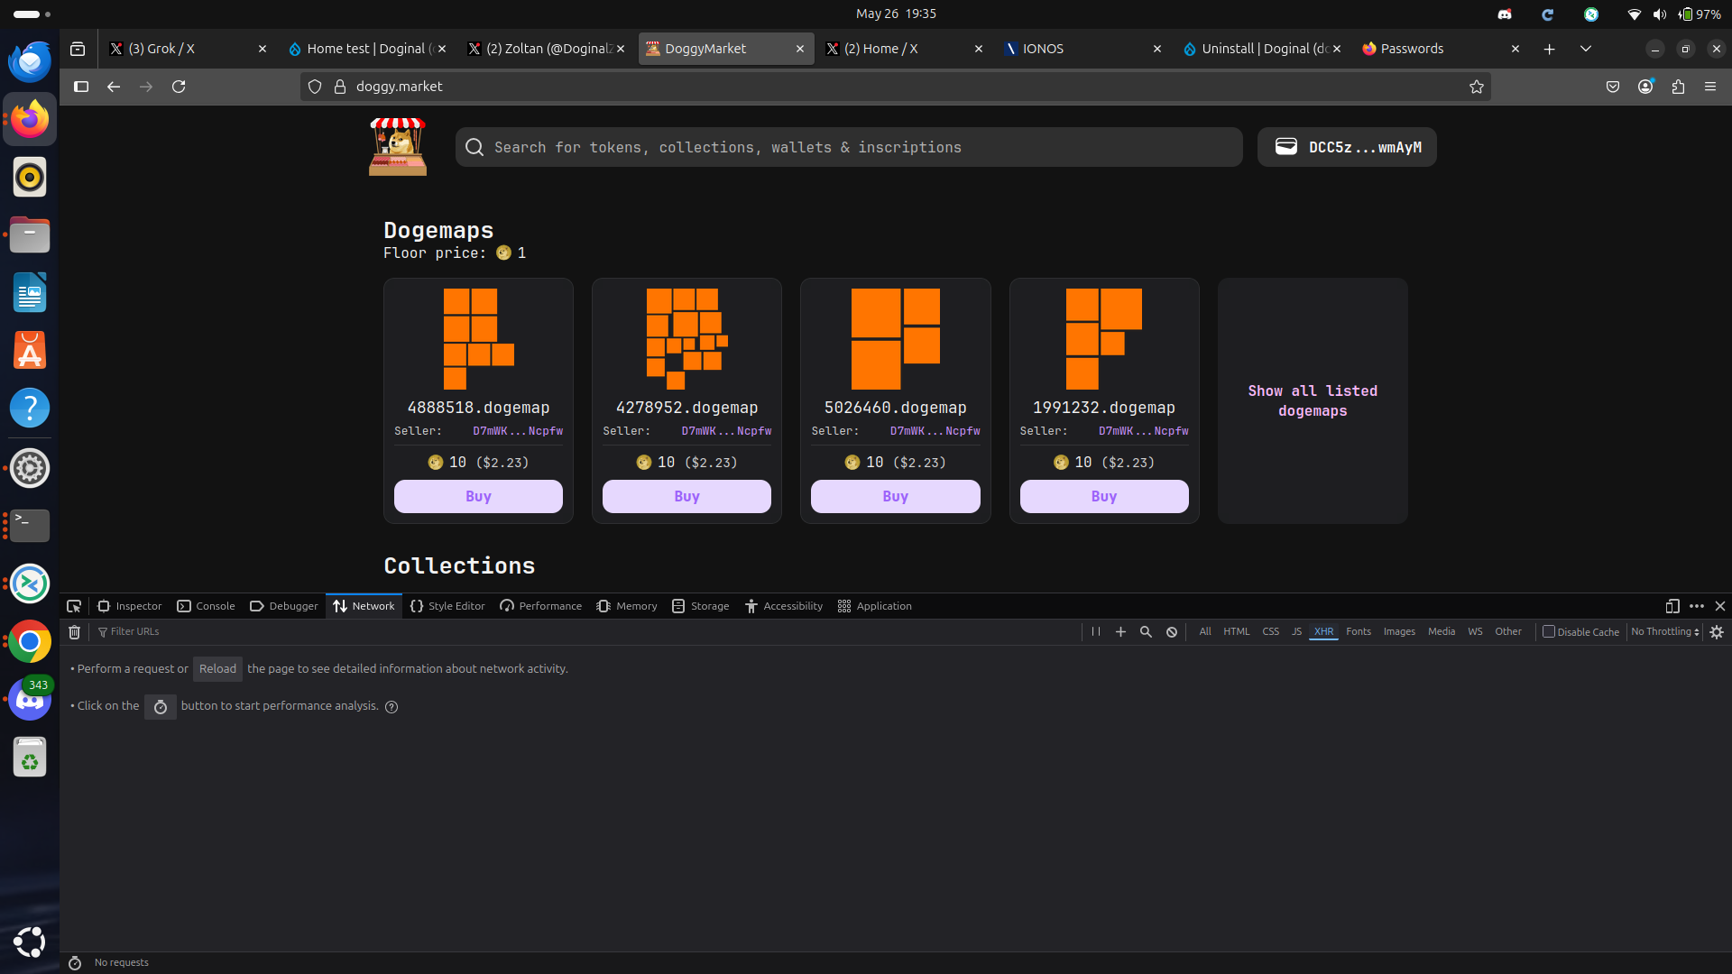Pause network request recording
This screenshot has width=1732, height=974.
click(x=1095, y=632)
